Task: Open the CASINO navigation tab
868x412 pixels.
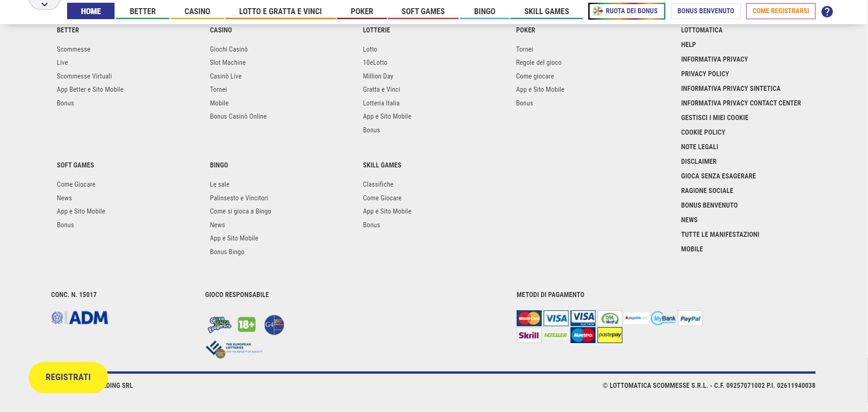Action: click(197, 11)
